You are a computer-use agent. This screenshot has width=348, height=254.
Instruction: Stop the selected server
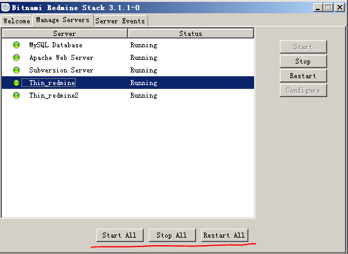tap(303, 61)
